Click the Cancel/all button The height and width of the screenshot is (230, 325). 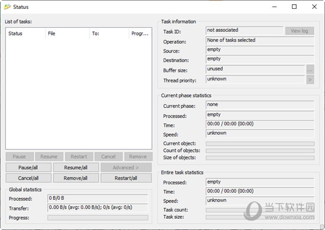coord(28,178)
